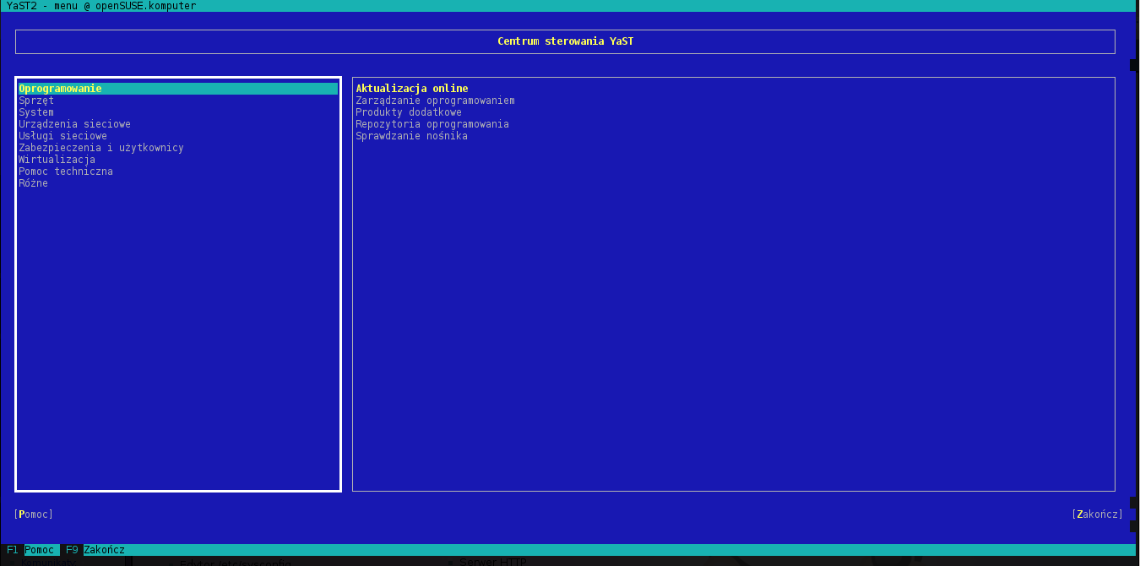
Task: Launch Aktualizacja online module
Action: 412,89
